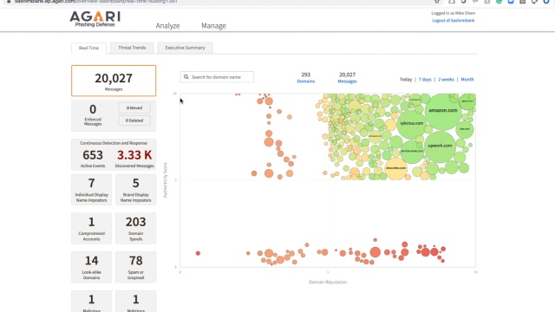Select the 20,027 Messages summary card
This screenshot has width=555, height=312.
tap(114, 81)
